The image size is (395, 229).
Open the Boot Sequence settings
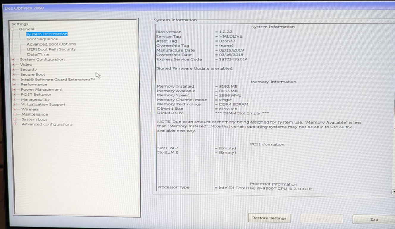(x=42, y=39)
